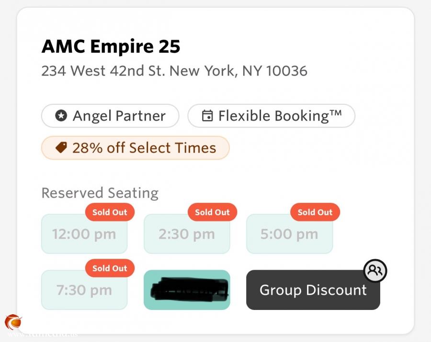Click the price tag icon on discount badge
Image resolution: width=431 pixels, height=342 pixels.
tap(61, 148)
